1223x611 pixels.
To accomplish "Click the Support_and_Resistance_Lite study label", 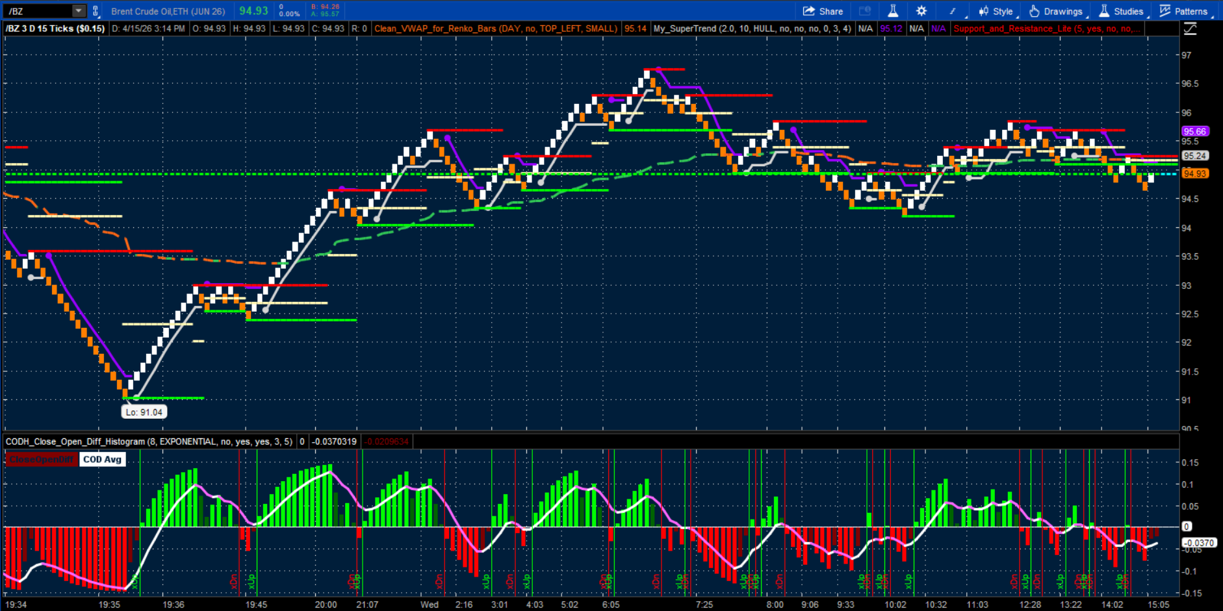I will 1046,29.
